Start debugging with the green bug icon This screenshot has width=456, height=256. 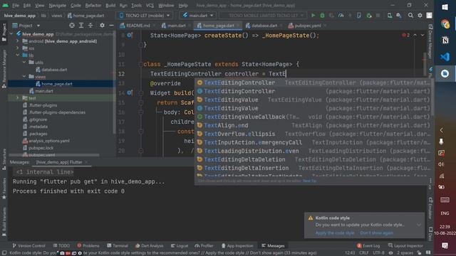click(322, 16)
